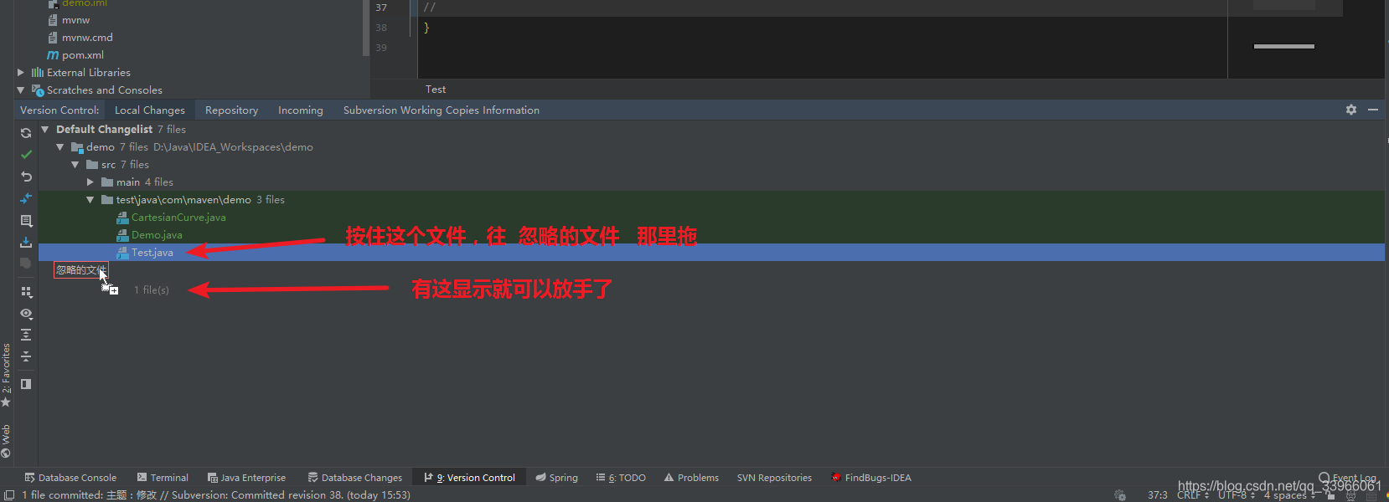The height and width of the screenshot is (502, 1389).
Task: Open Spring tool window
Action: click(x=557, y=478)
